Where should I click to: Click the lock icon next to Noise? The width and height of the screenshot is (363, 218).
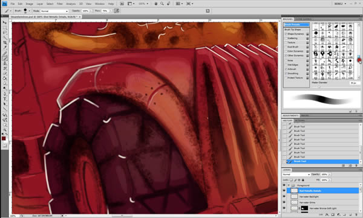[x=307, y=60]
